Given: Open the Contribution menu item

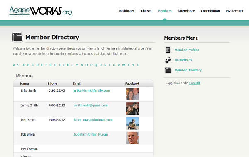Looking at the screenshot, I should [210, 11].
